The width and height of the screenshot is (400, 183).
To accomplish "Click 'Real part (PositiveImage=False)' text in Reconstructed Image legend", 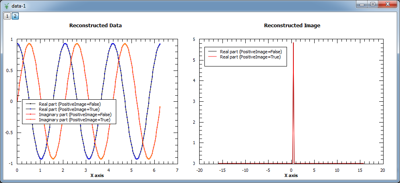I will [x=251, y=52].
